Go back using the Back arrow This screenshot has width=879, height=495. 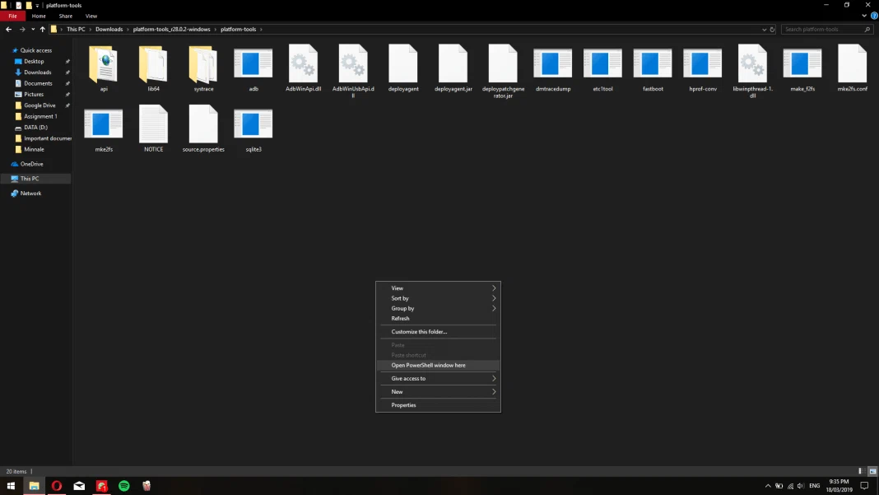click(8, 29)
